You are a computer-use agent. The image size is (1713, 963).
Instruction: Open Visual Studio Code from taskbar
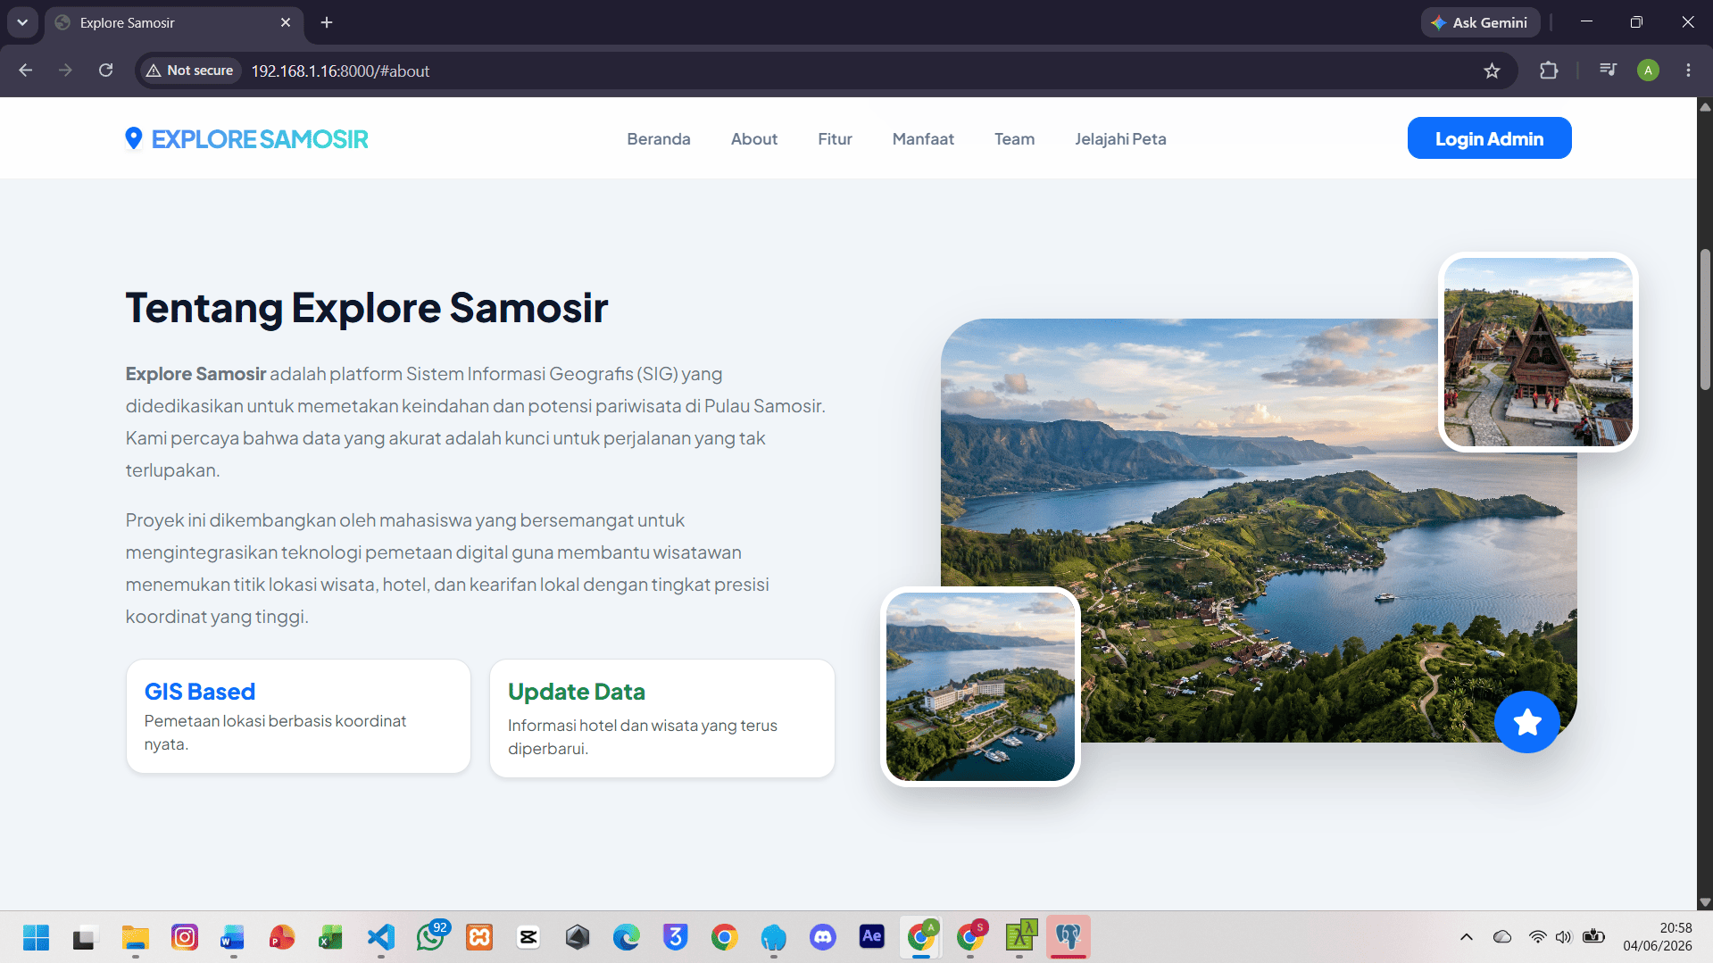pos(381,937)
